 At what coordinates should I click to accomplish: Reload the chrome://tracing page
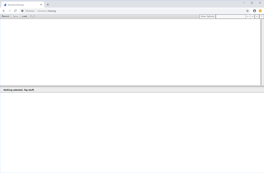coord(15,11)
